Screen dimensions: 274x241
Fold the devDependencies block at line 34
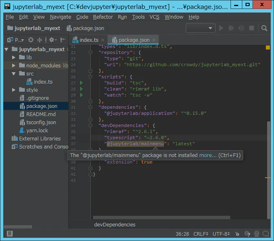point(90,125)
